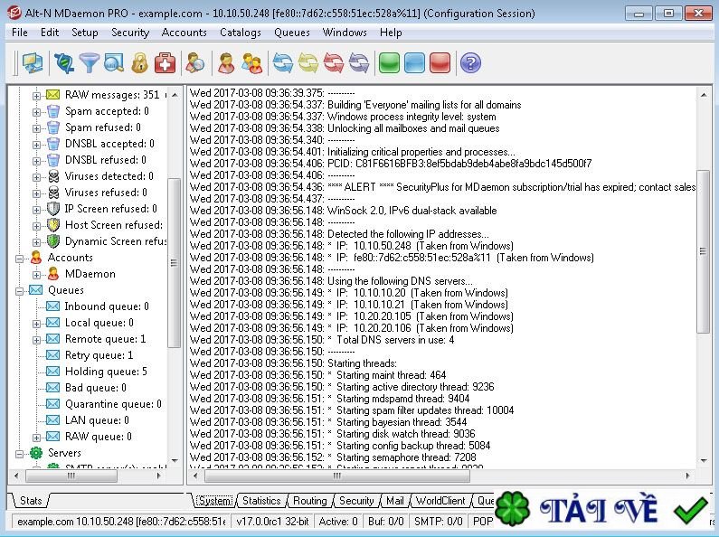719x537 pixels.
Task: Click the green square toolbar button
Action: click(389, 63)
